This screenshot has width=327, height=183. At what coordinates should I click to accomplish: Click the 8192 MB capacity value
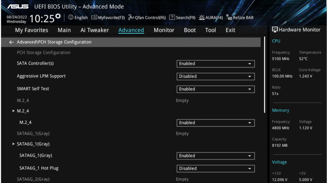(280, 145)
